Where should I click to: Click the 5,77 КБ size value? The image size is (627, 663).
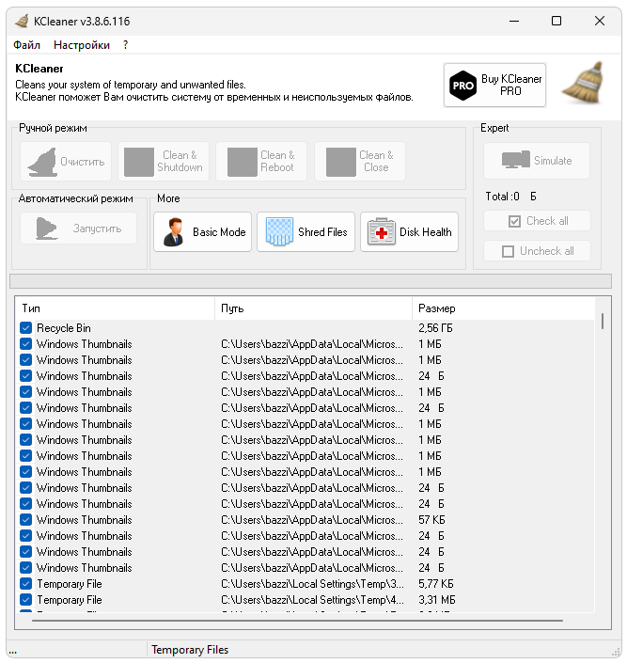[x=436, y=584]
